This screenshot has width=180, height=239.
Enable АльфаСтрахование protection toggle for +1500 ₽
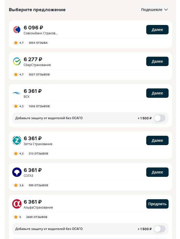pos(159,229)
